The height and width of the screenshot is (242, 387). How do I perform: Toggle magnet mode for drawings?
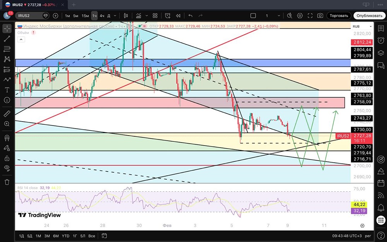click(7, 138)
